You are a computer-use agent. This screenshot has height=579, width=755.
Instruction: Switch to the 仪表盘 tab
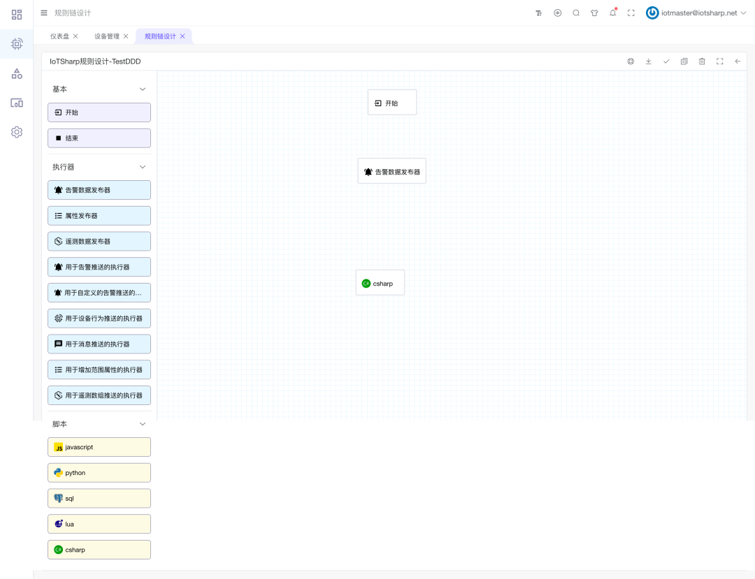click(x=59, y=36)
